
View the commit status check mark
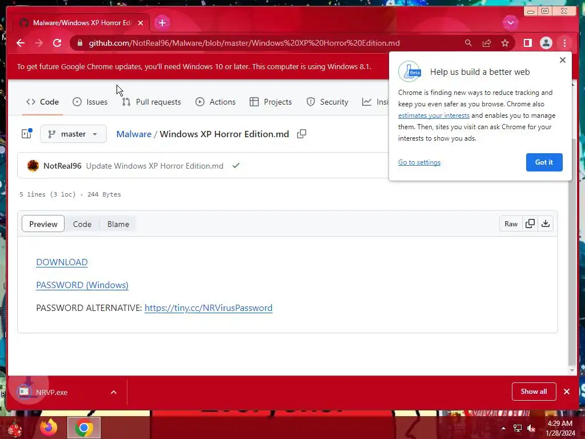coord(236,165)
